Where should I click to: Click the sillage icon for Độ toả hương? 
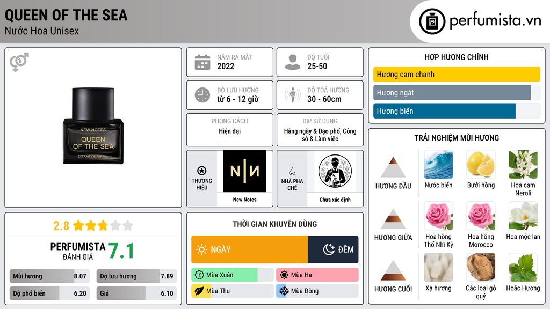tap(293, 95)
